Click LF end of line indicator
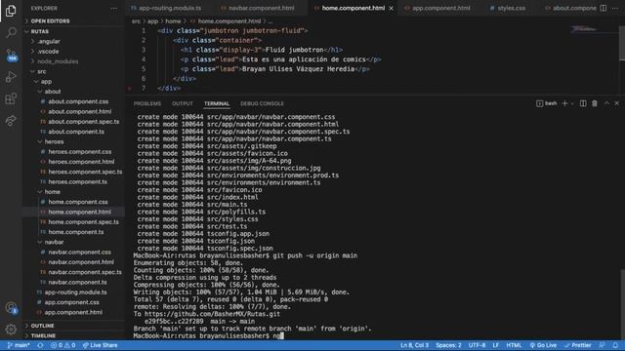625x351 pixels. (x=495, y=345)
